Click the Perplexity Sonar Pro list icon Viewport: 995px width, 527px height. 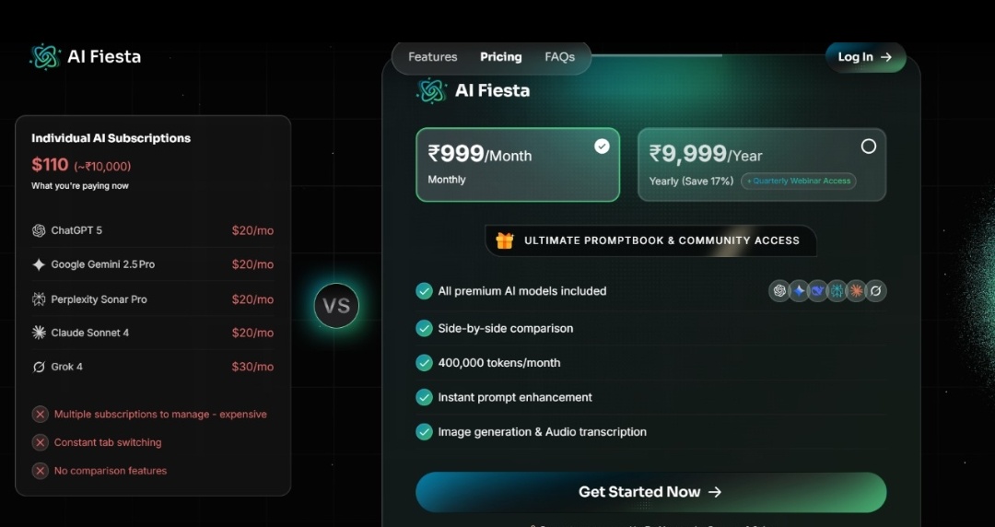click(39, 299)
